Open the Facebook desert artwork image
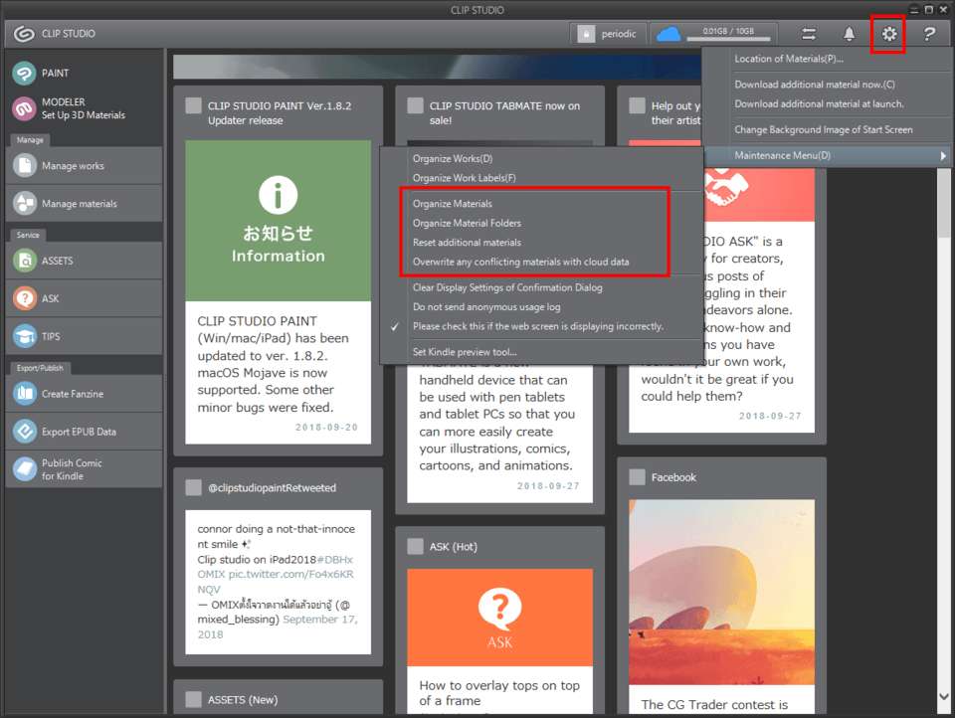The height and width of the screenshot is (718, 955). [722, 592]
